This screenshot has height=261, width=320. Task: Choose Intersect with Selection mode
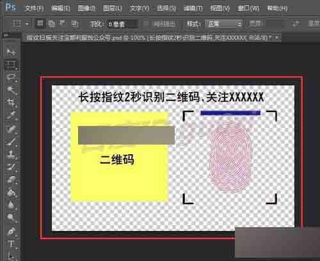point(74,23)
